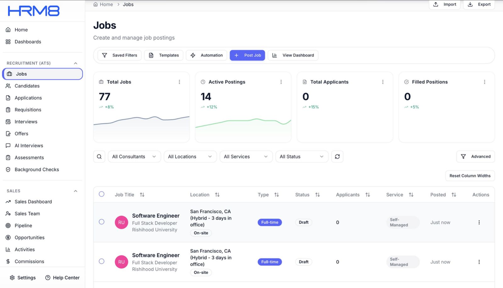Viewport: 503px width, 288px height.
Task: Sort by Job Title using the sort arrows
Action: click(142, 195)
